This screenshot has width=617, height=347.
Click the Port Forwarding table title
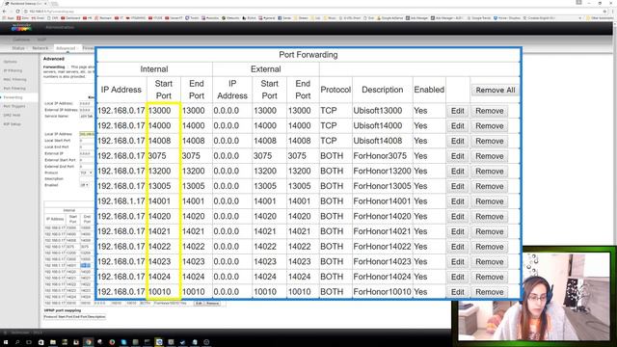click(308, 55)
